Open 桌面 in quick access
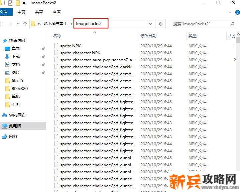Viewport: 240px width, 192px height. tap(16, 49)
